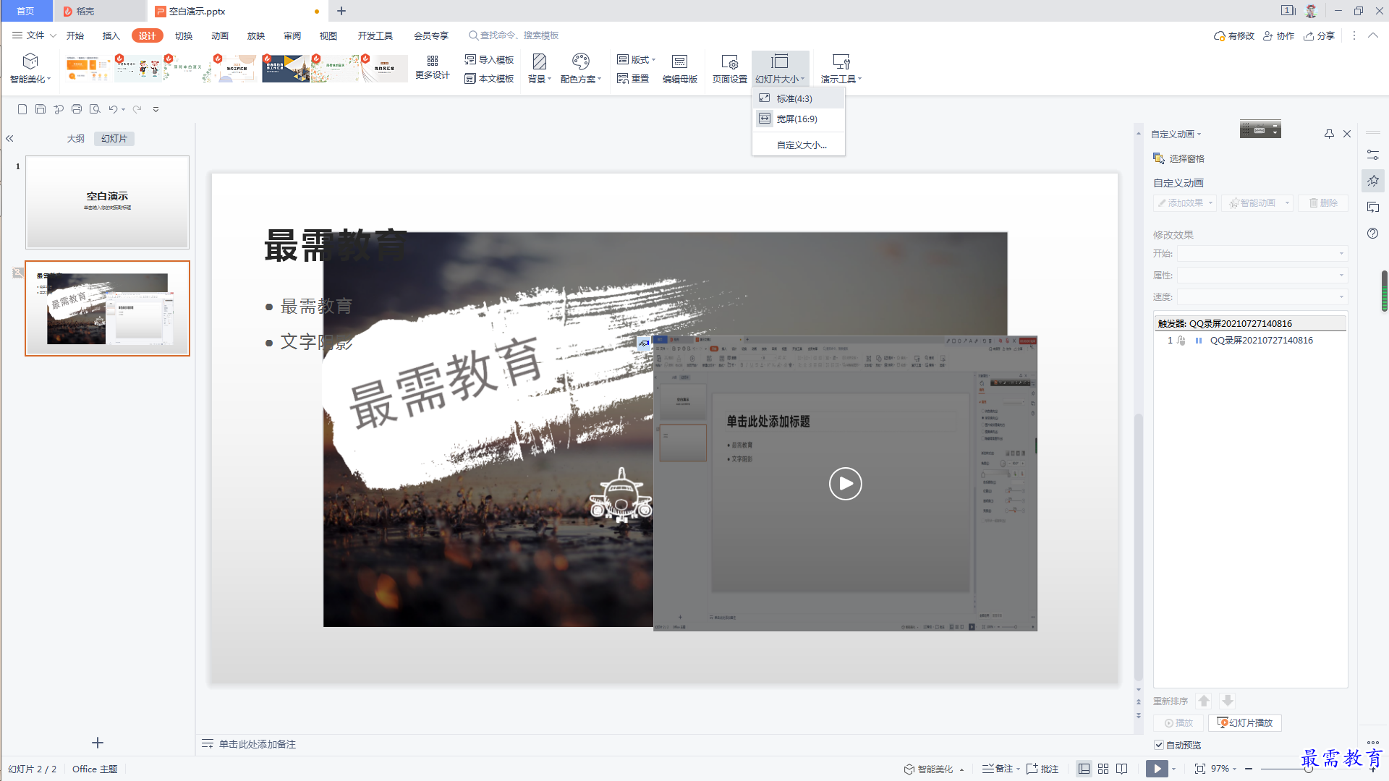Move animation up in reorder (重新排序)
1389x781 pixels.
tap(1204, 701)
